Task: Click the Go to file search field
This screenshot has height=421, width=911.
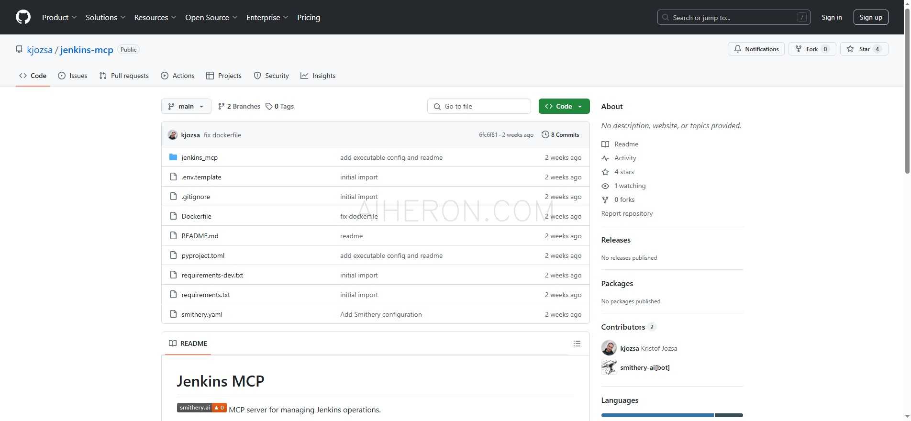Action: 479,106
